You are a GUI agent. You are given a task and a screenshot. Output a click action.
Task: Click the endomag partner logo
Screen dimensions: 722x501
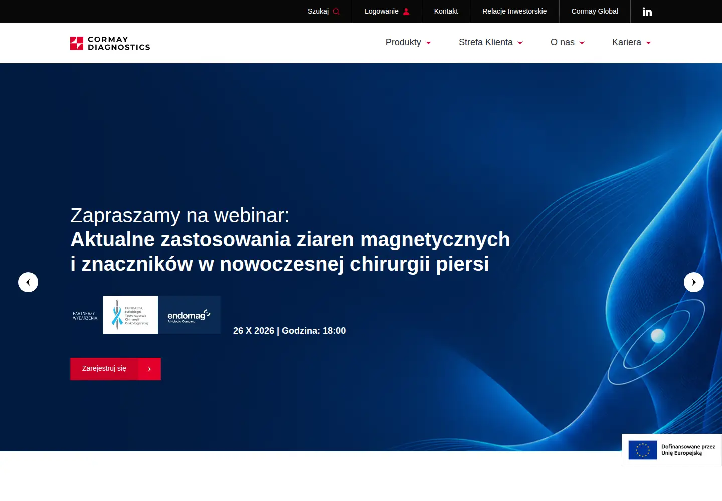tap(189, 315)
